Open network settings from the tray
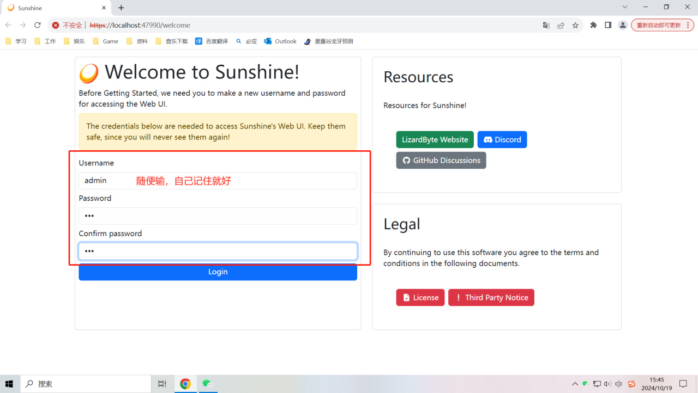 coord(597,384)
